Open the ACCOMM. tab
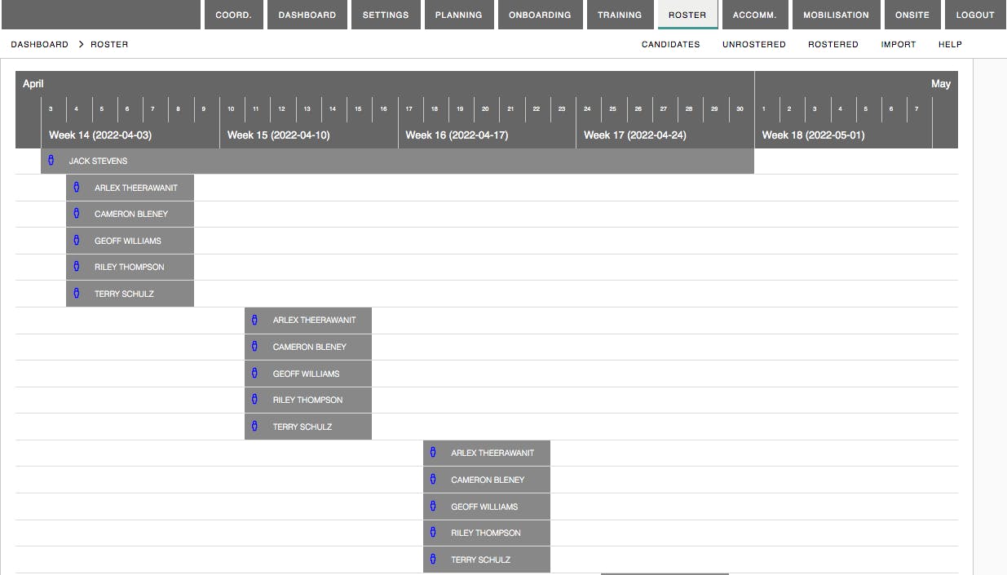Image resolution: width=1007 pixels, height=575 pixels. tap(755, 15)
